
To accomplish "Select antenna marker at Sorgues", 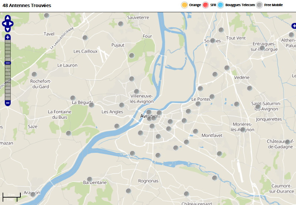I will (x=213, y=41).
